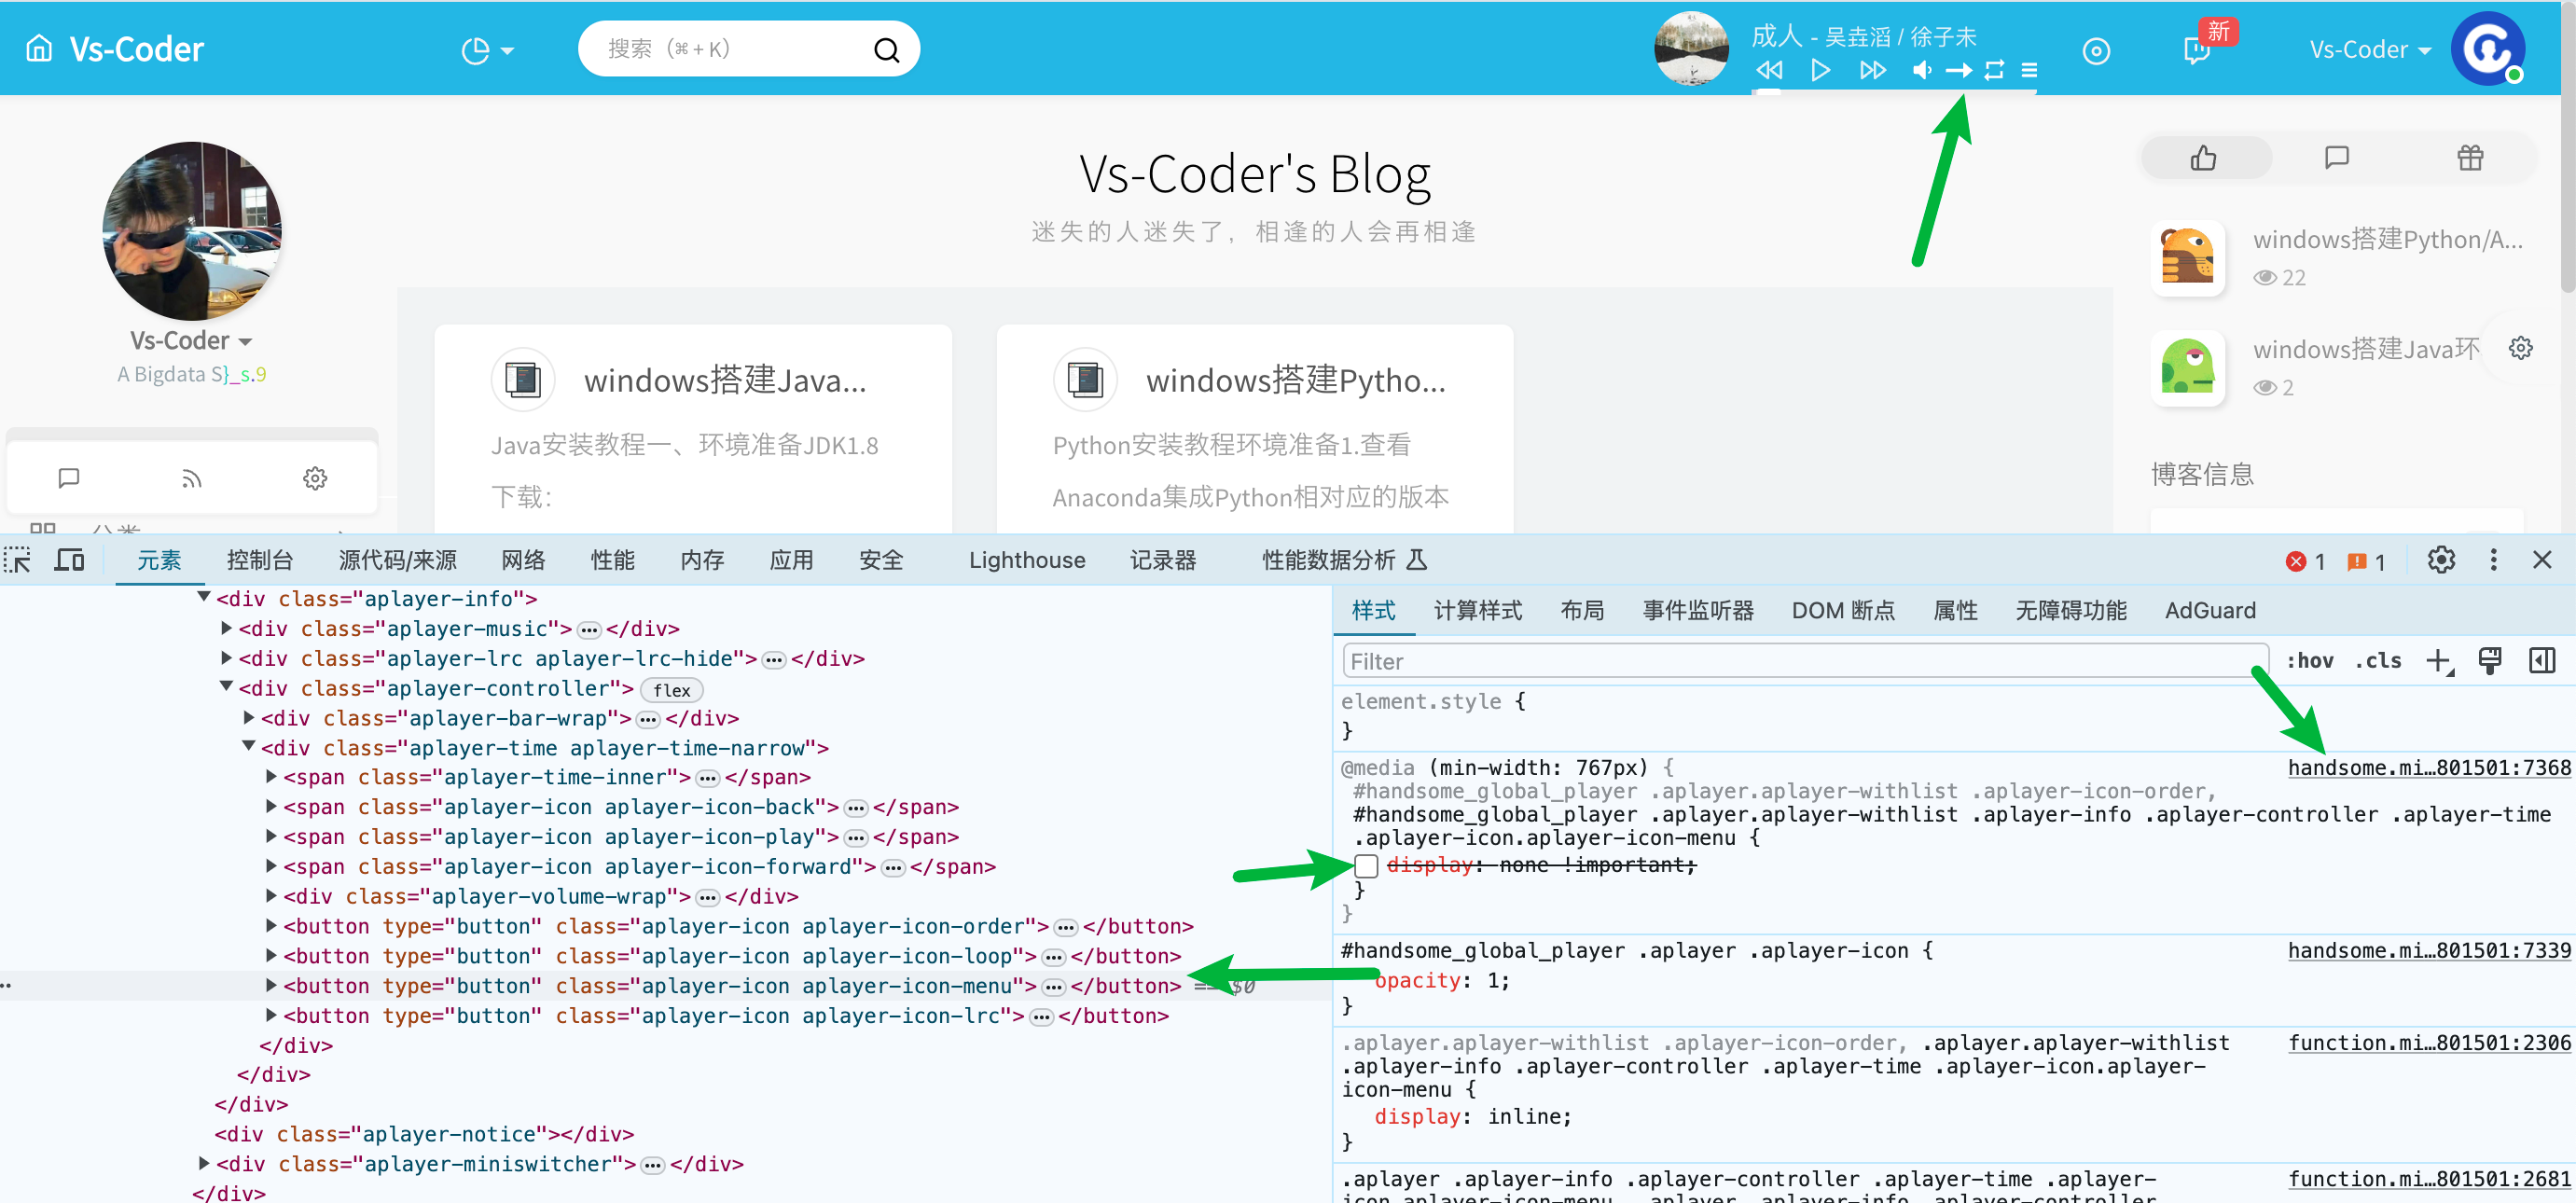The height and width of the screenshot is (1203, 2576).
Task: Skip to next track in music player
Action: pyautogui.click(x=1872, y=70)
